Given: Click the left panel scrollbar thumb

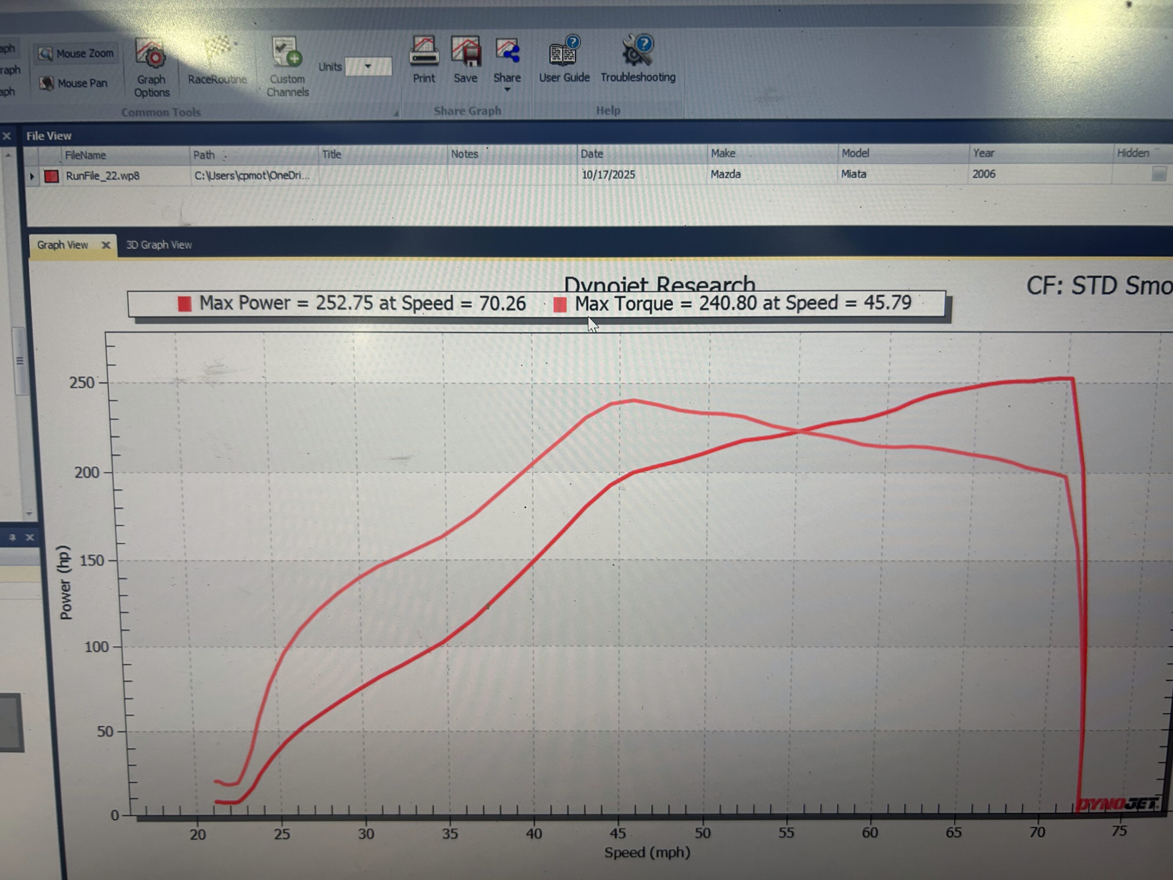Looking at the screenshot, I should coord(20,361).
